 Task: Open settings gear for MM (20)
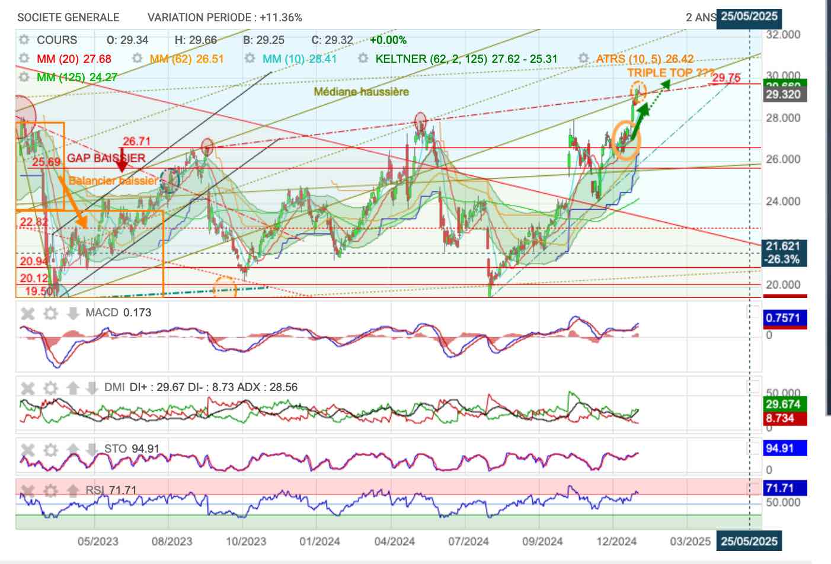pyautogui.click(x=24, y=59)
